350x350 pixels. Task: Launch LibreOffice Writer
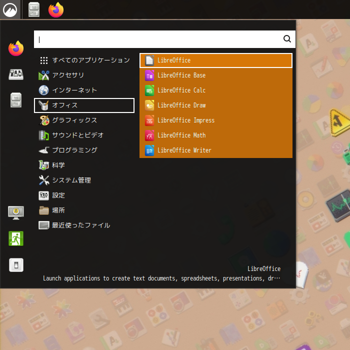tap(216, 150)
